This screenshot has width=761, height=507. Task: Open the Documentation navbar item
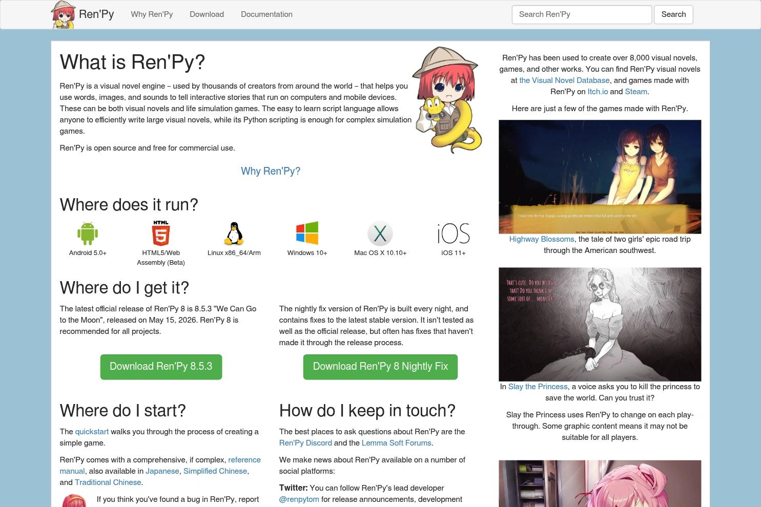pyautogui.click(x=266, y=14)
